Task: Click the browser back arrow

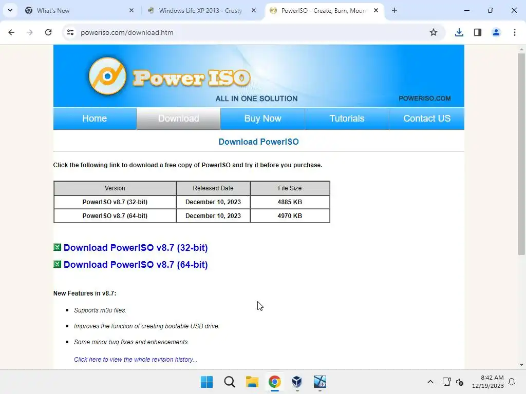Action: (x=11, y=32)
